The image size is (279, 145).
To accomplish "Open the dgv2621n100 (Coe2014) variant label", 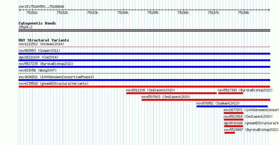I will pyautogui.click(x=39, y=57).
